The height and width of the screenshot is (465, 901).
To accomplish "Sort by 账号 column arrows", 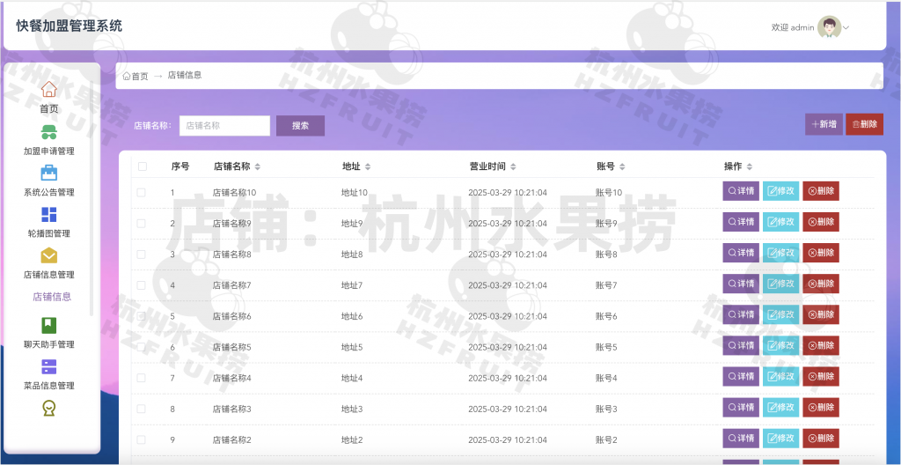I will pos(622,167).
